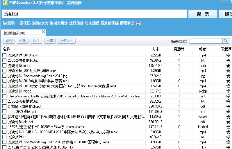Open hot search link 建党伟业
The height and width of the screenshot is (149, 232).
pyautogui.click(x=76, y=23)
